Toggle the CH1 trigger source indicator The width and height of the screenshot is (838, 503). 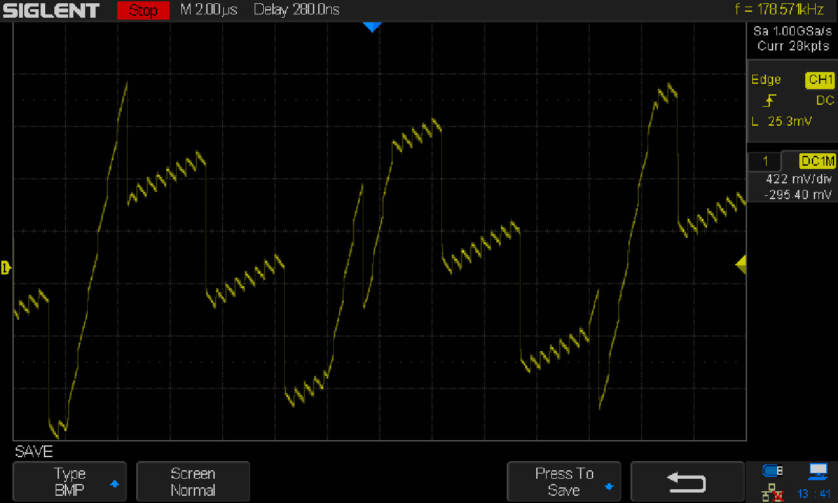(x=820, y=79)
